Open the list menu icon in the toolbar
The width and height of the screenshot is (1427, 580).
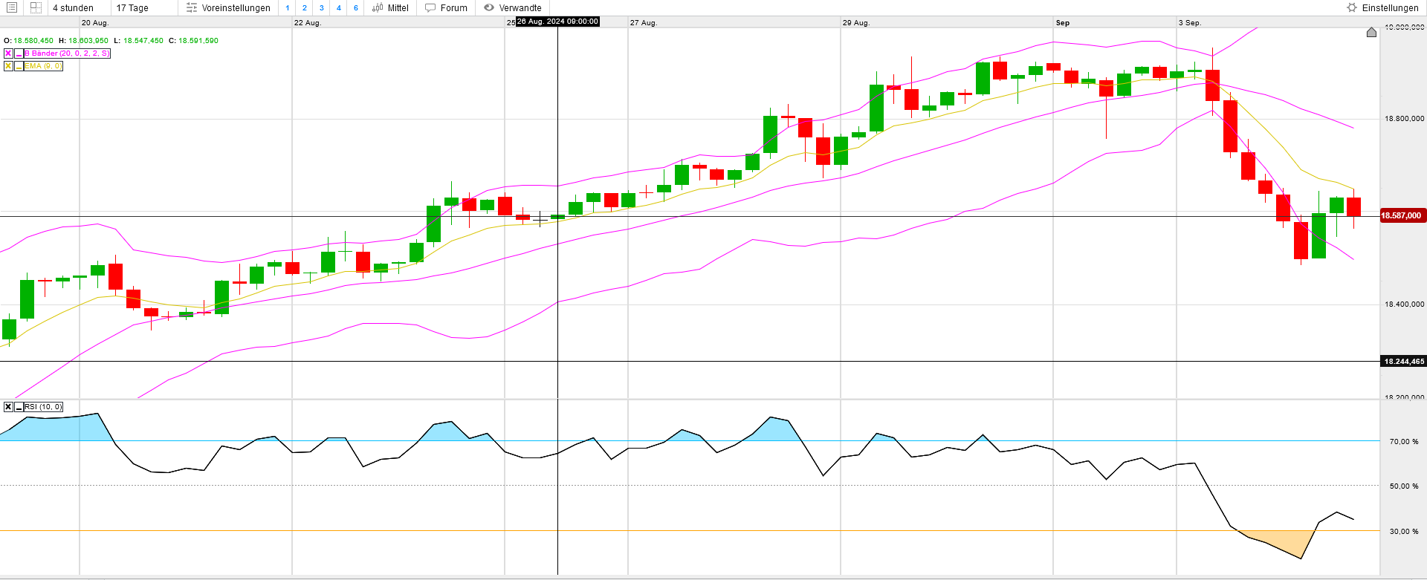(12, 7)
